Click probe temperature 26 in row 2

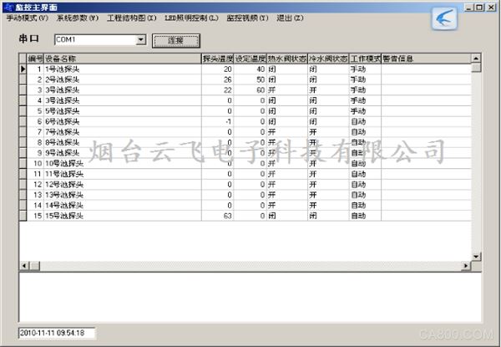pyautogui.click(x=218, y=79)
